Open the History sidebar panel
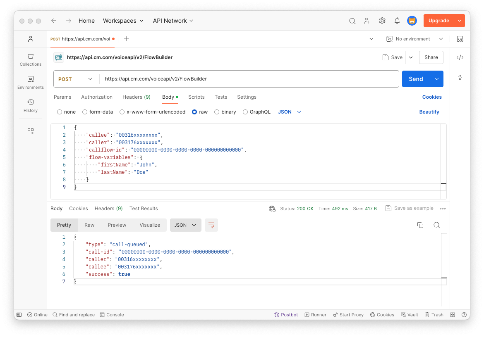The image size is (484, 337). [x=31, y=105]
